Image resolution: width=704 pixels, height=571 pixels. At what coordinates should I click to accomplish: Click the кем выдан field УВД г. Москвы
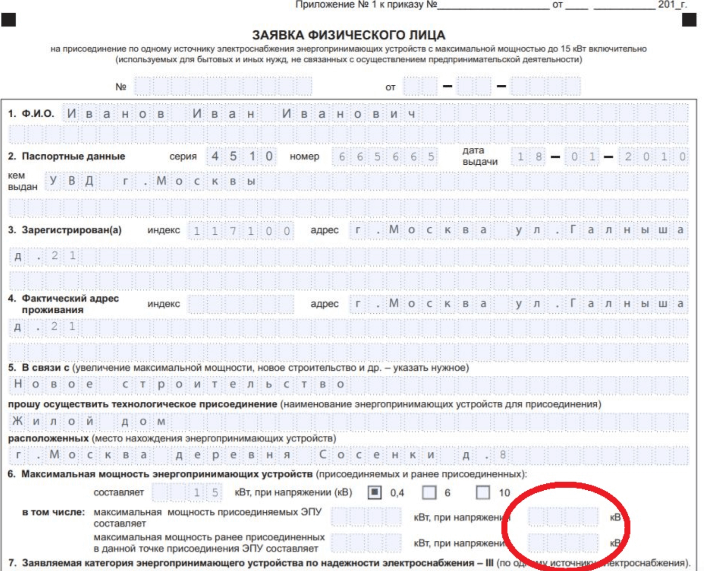click(x=367, y=181)
